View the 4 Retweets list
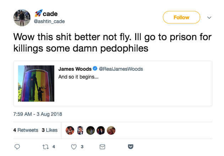This screenshot has width=224, height=156. pyautogui.click(x=26, y=130)
